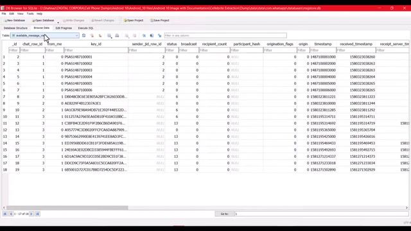Select row header number 18

coord(4,169)
